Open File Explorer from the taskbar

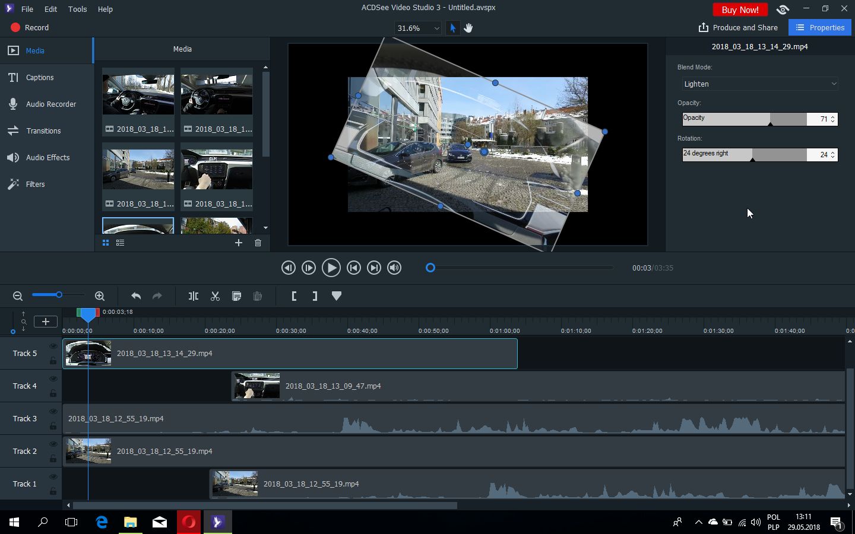point(131,522)
